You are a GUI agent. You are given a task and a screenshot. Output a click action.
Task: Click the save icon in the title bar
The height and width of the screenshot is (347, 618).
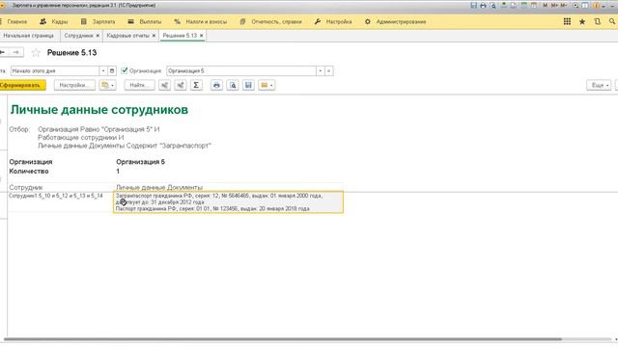(474, 6)
